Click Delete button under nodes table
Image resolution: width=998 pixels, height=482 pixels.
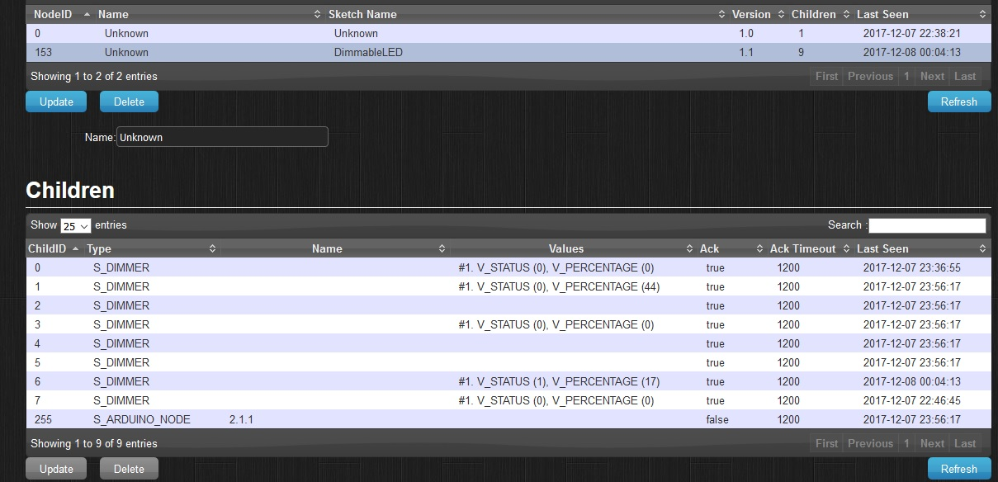pyautogui.click(x=129, y=102)
